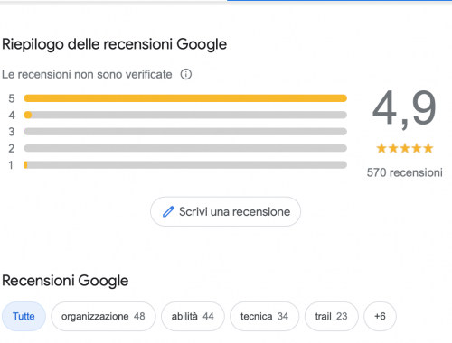Screen dimensions: 452x343
Task: Filter reviews by organizzazione 48
Action: (103, 316)
